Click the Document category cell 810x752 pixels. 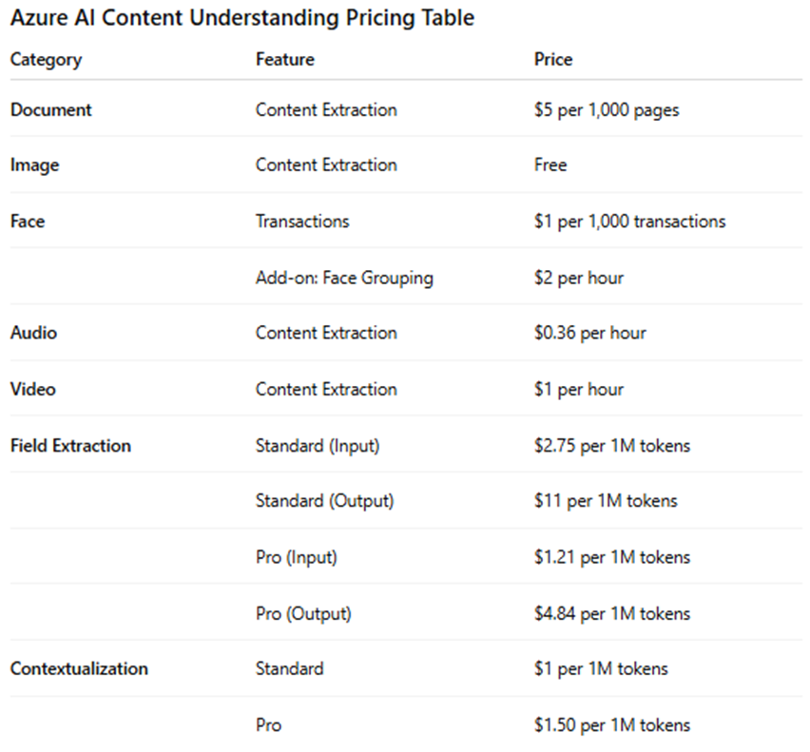click(51, 110)
